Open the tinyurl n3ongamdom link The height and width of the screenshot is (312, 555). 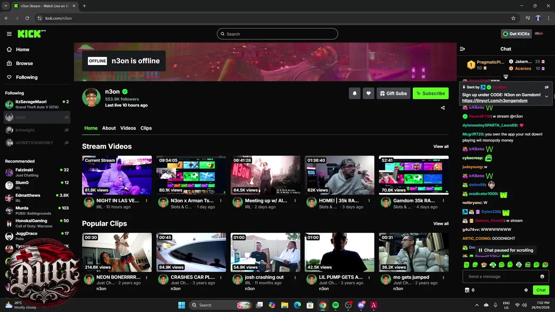(x=495, y=101)
